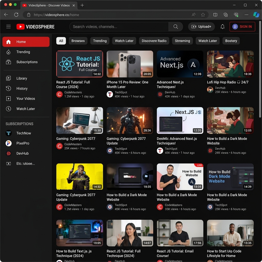
Task: Open laptop-coding Cyberpunk video, 15:35
Action: click(x=80, y=121)
